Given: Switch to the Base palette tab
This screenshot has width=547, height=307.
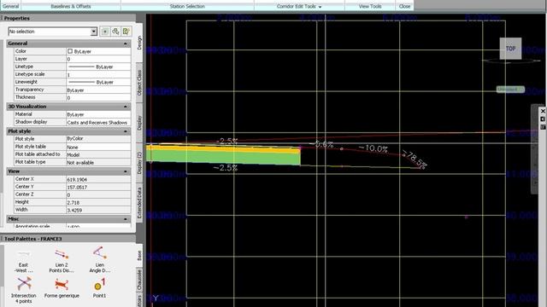Looking at the screenshot, I should pos(139,256).
